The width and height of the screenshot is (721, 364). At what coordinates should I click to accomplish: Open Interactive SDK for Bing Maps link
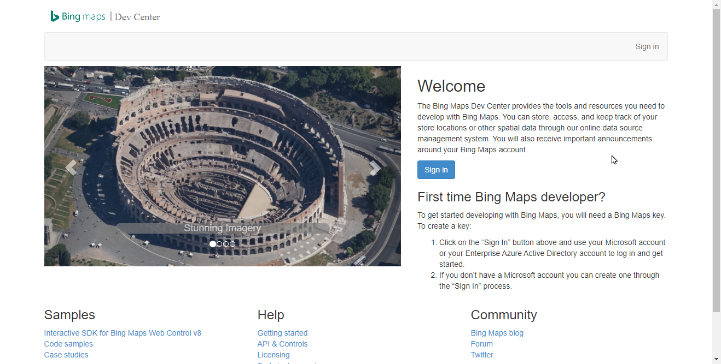point(123,333)
